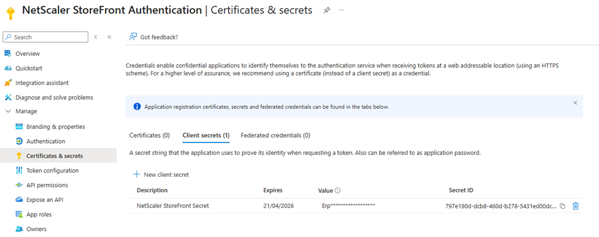Click the blue info icon in the banner
Viewport: 599px width, 237px height.
coord(137,106)
